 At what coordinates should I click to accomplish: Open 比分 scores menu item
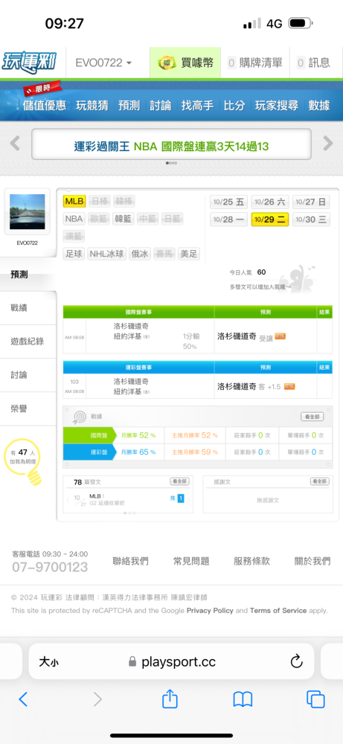[x=234, y=106]
